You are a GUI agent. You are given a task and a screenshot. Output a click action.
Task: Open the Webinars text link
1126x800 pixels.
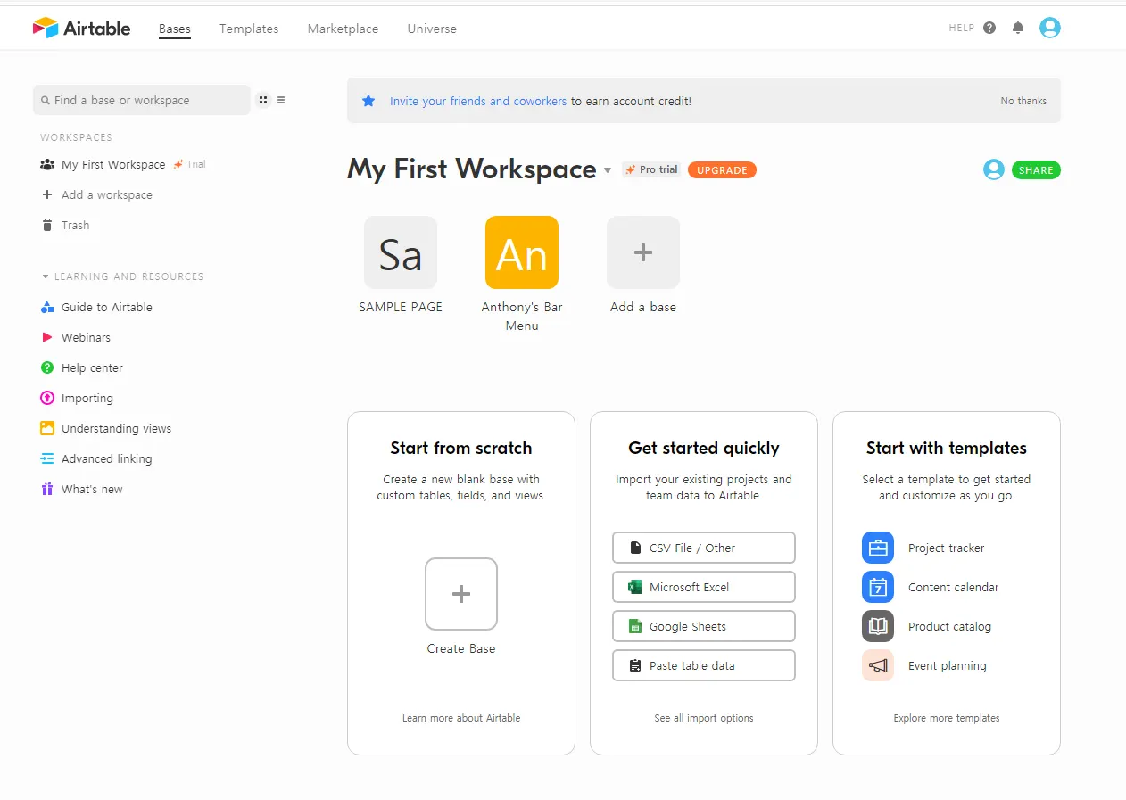coord(86,337)
